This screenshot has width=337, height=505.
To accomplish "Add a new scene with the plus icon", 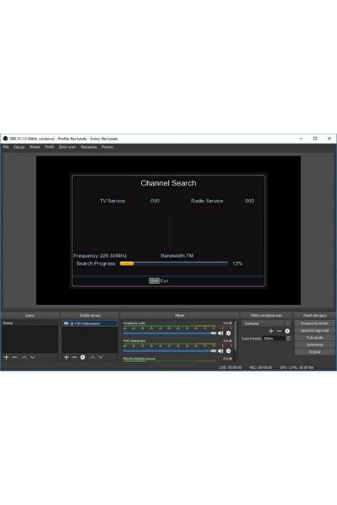I will (6, 357).
